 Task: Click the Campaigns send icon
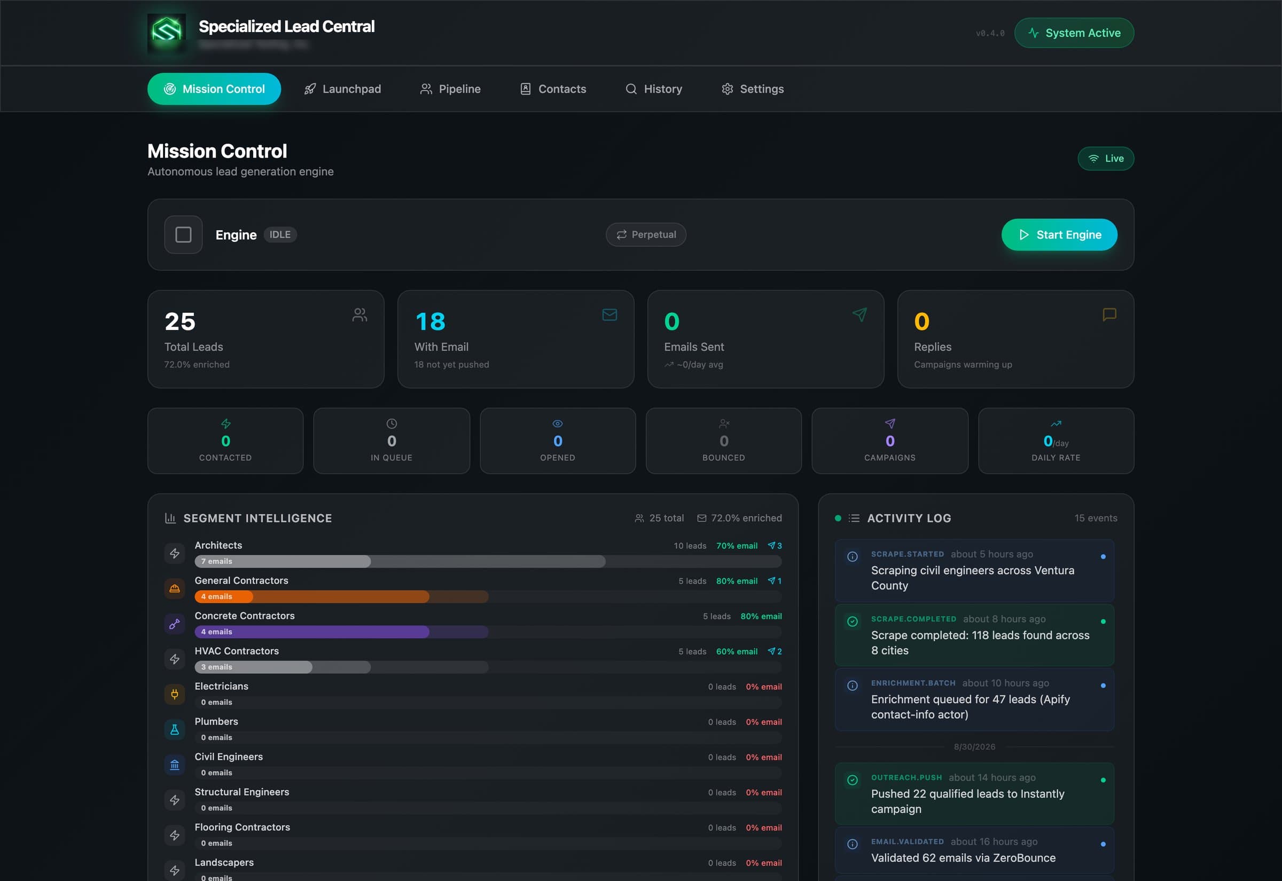tap(890, 423)
